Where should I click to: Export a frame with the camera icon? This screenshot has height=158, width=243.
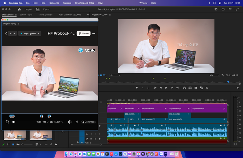pos(196,88)
